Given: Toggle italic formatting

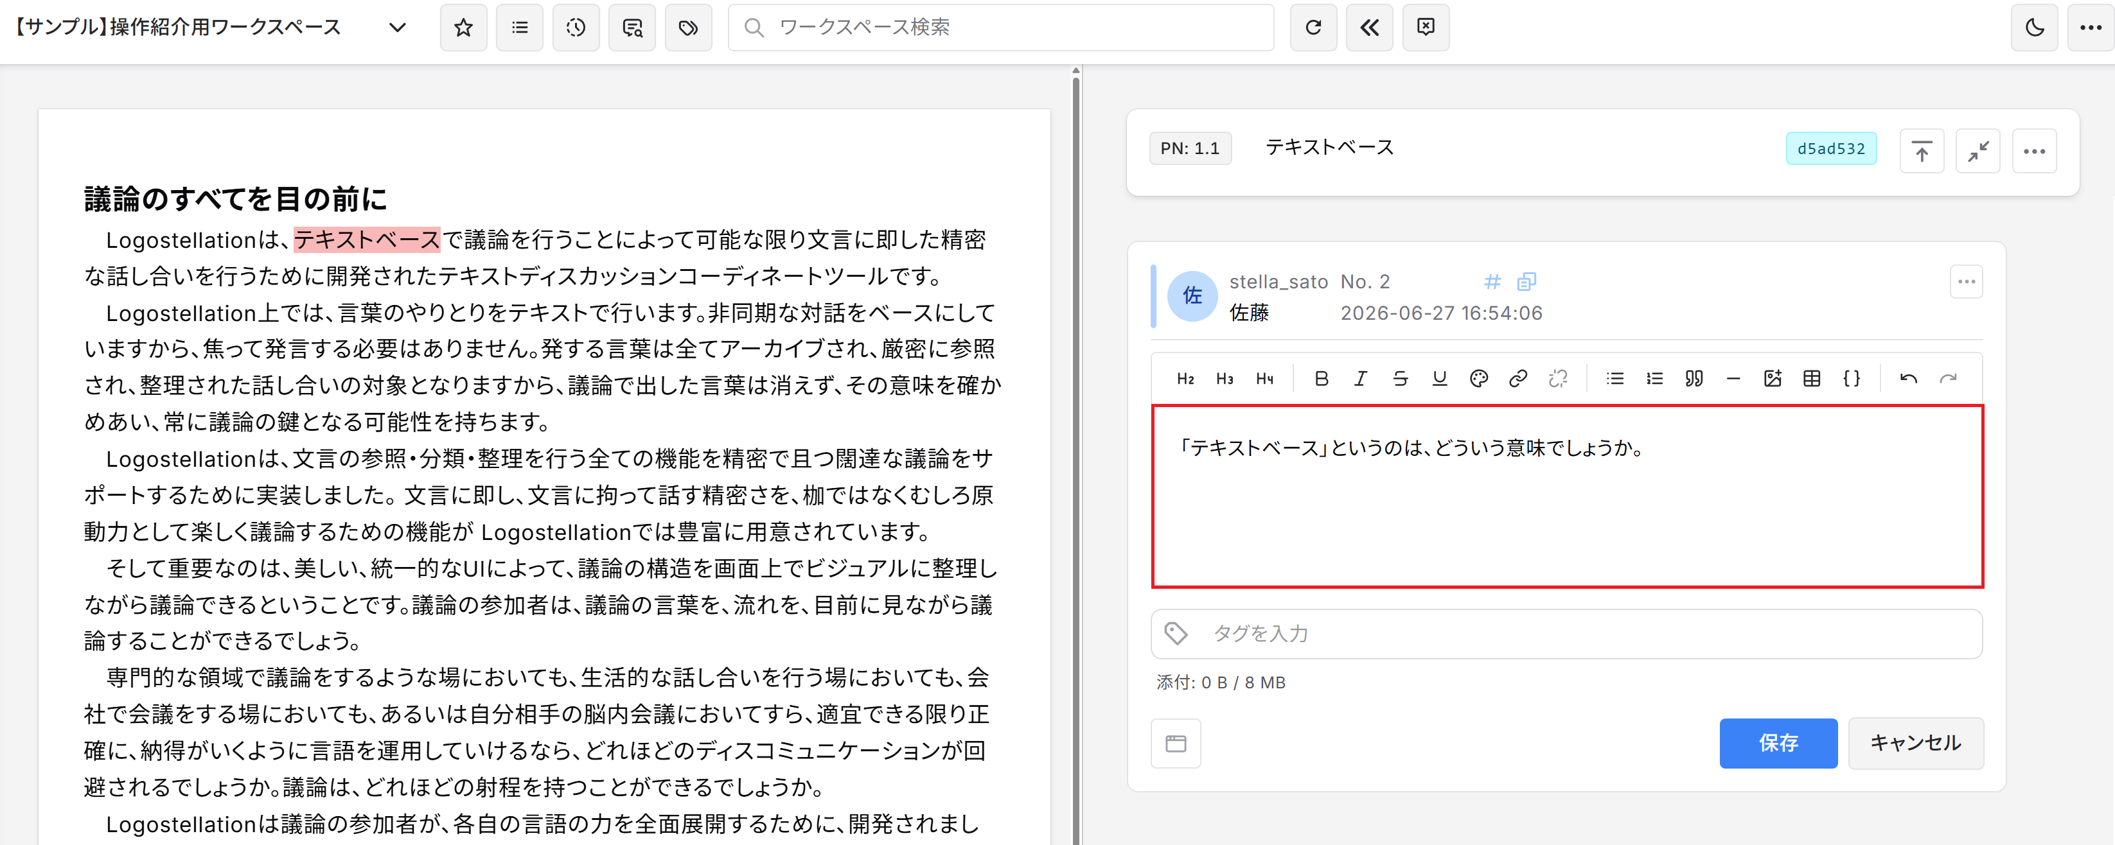Looking at the screenshot, I should pos(1361,379).
